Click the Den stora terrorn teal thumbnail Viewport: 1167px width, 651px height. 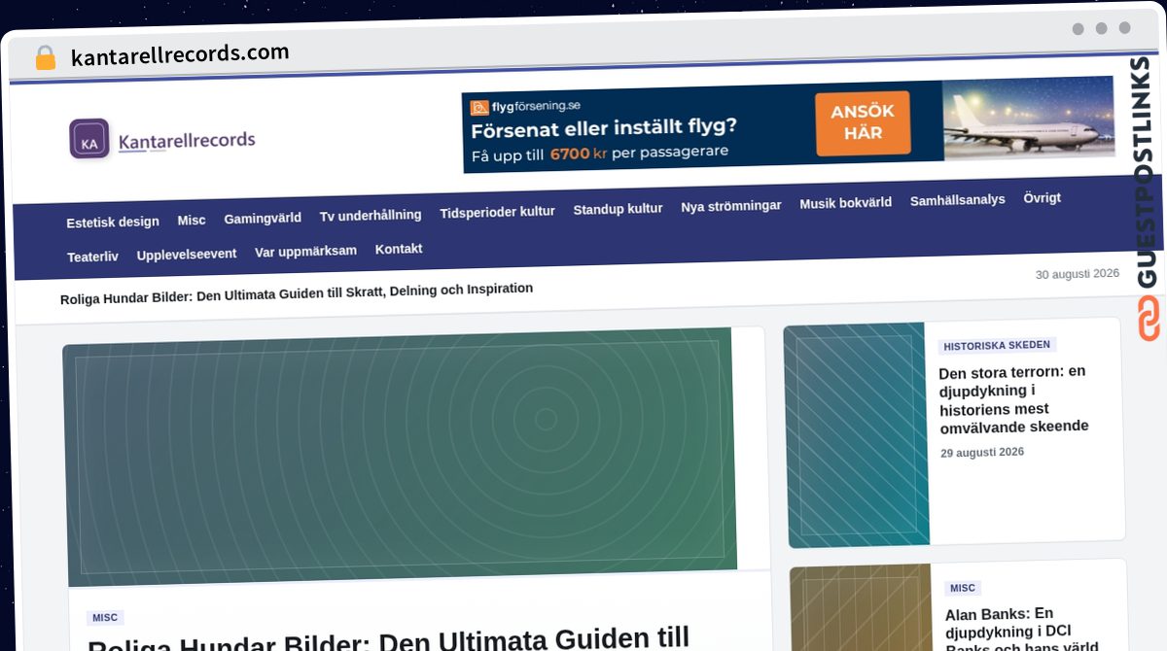point(856,434)
